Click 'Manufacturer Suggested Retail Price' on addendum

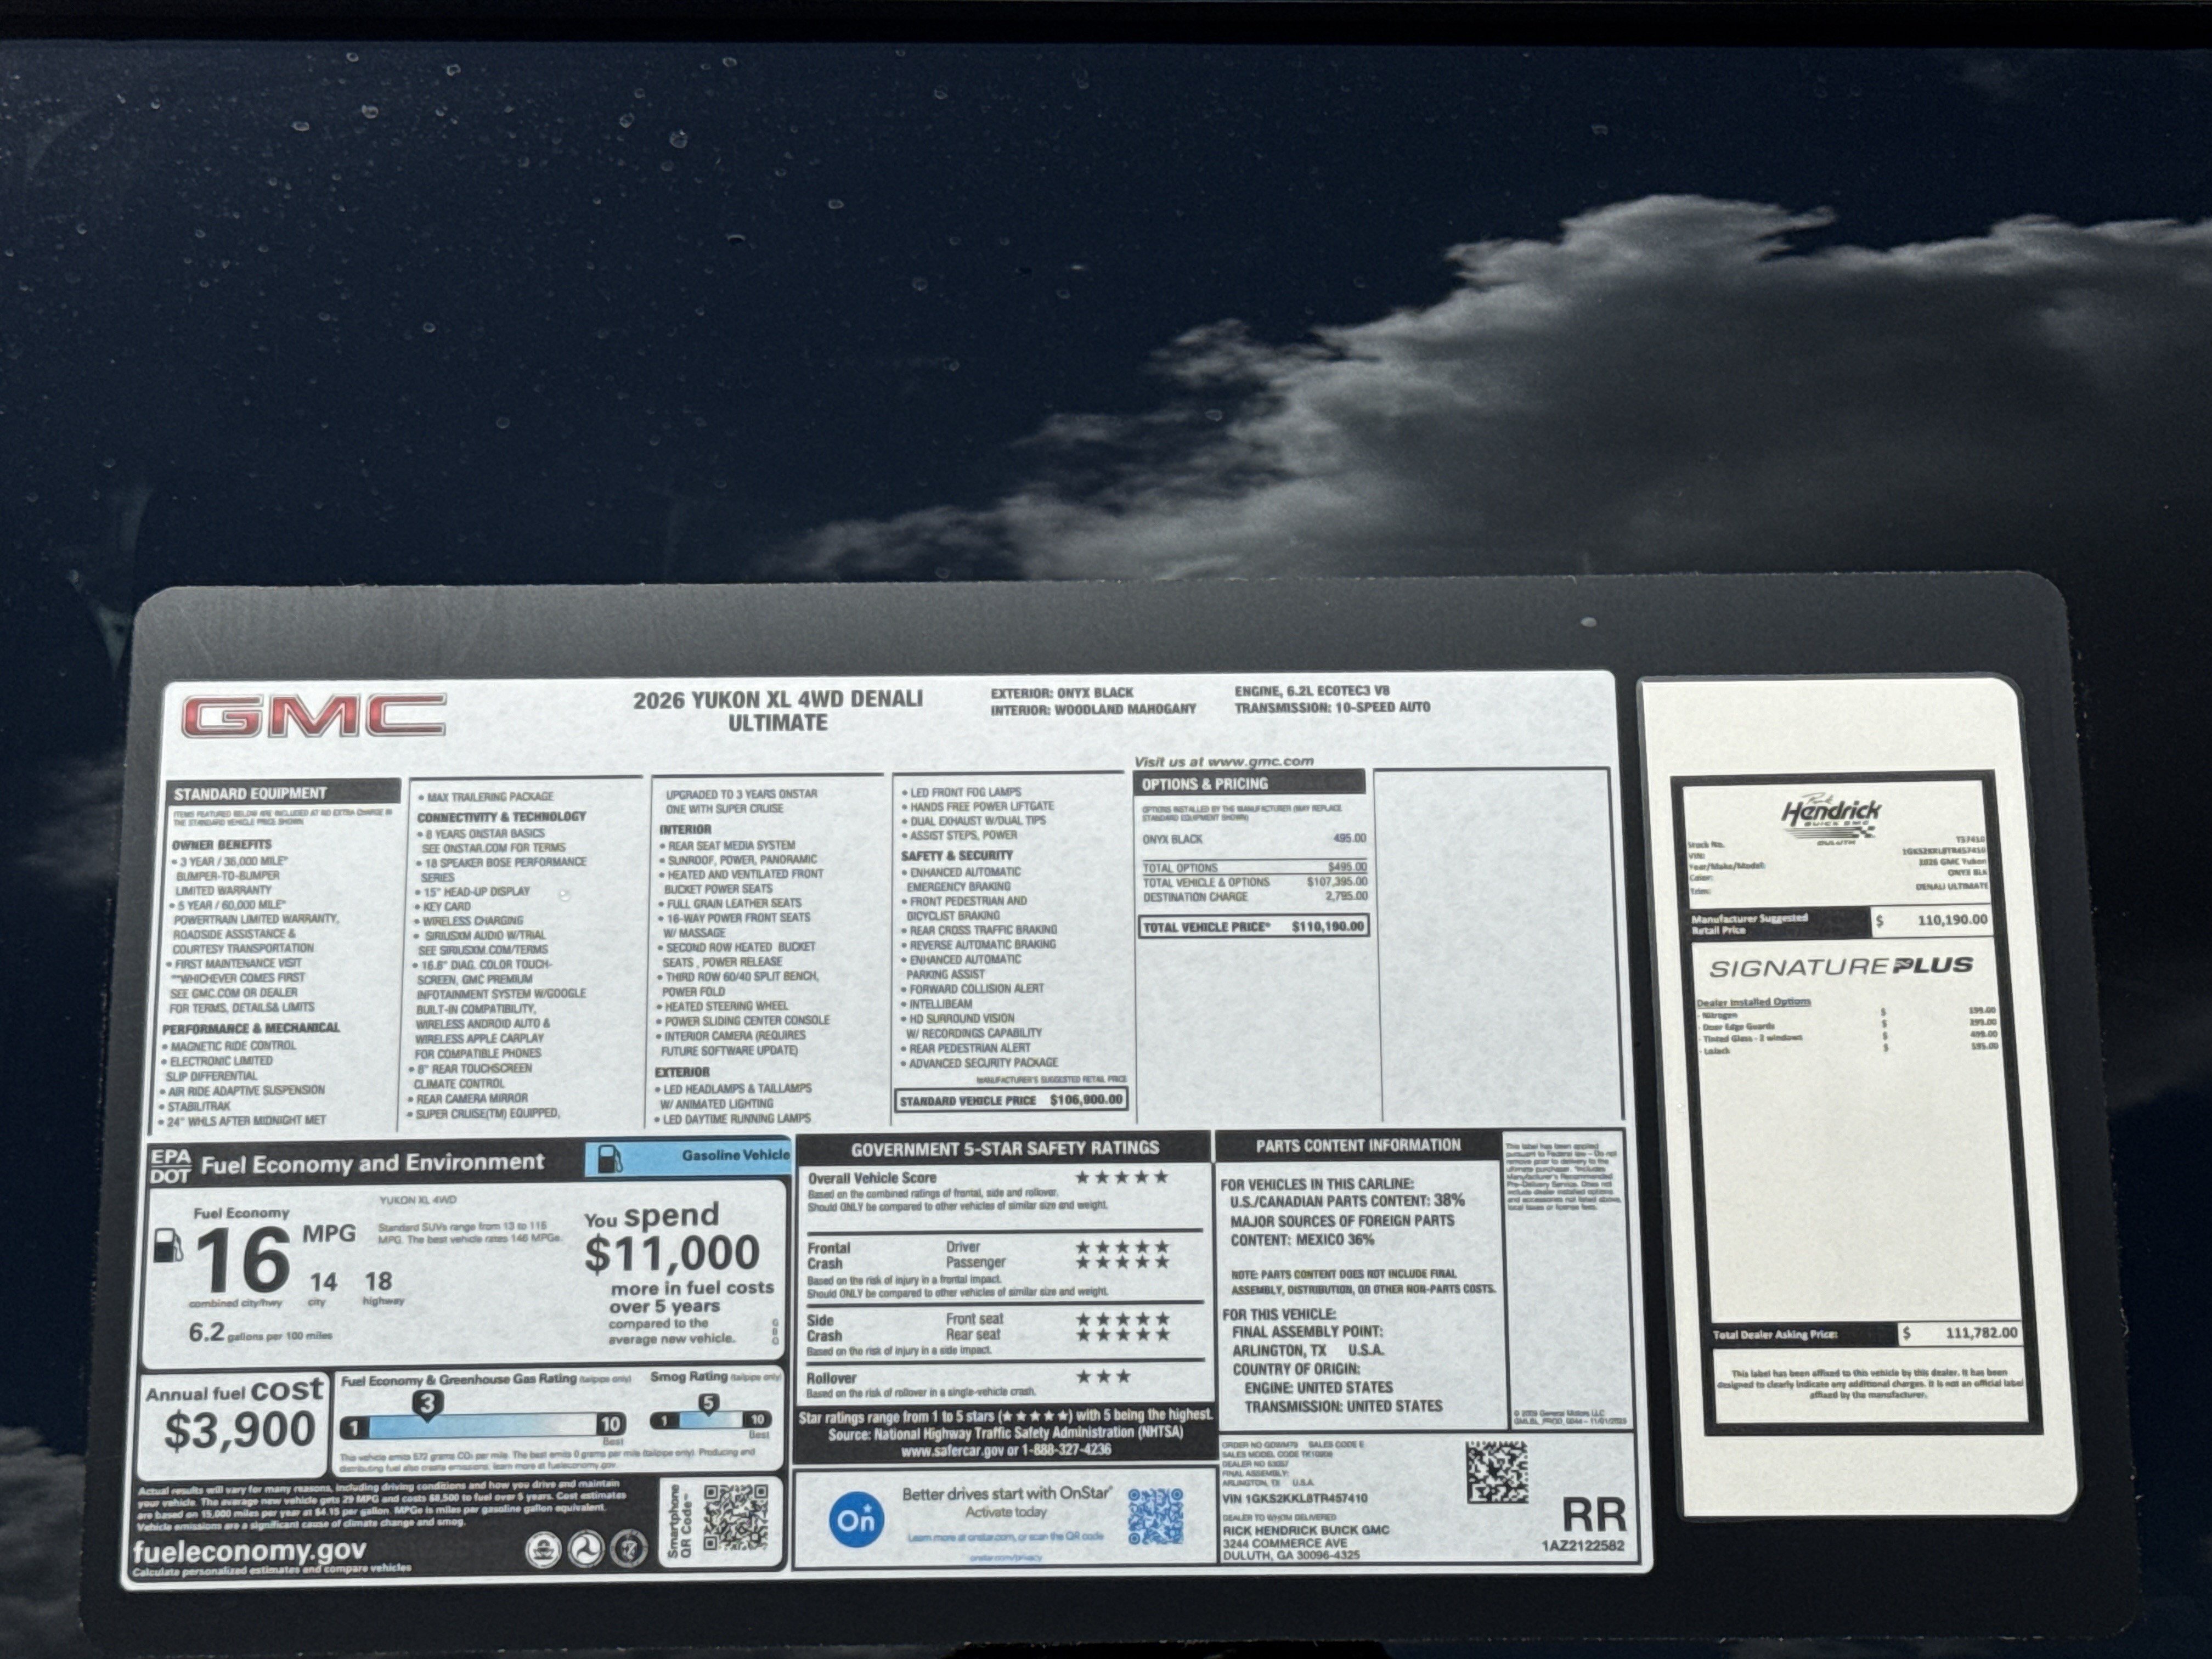(1750, 923)
